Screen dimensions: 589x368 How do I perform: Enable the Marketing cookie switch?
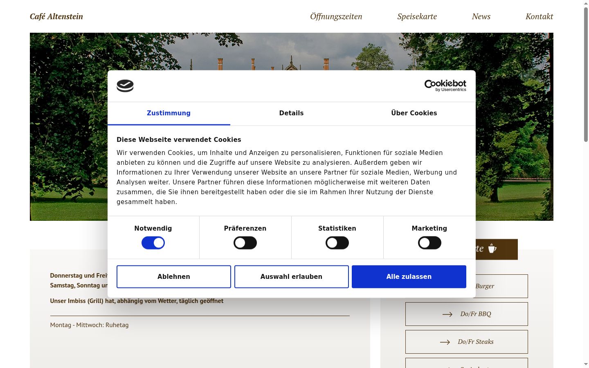tap(429, 243)
